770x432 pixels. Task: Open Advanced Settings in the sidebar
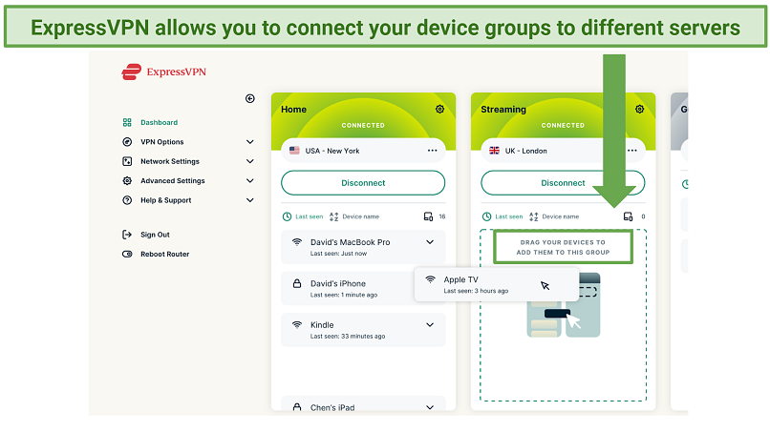[172, 181]
